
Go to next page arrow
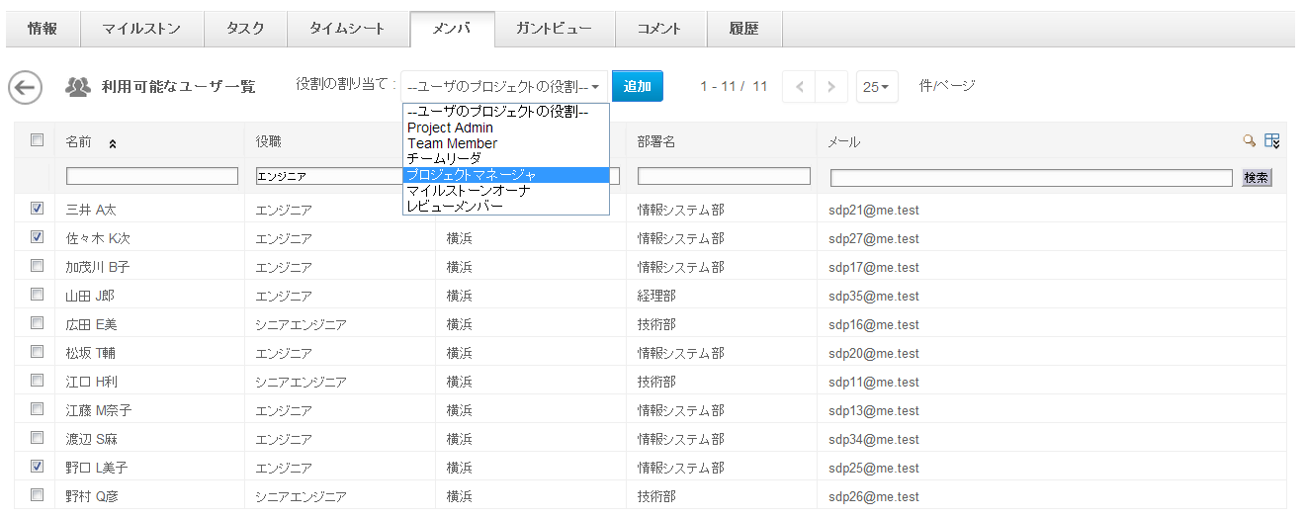point(831,87)
